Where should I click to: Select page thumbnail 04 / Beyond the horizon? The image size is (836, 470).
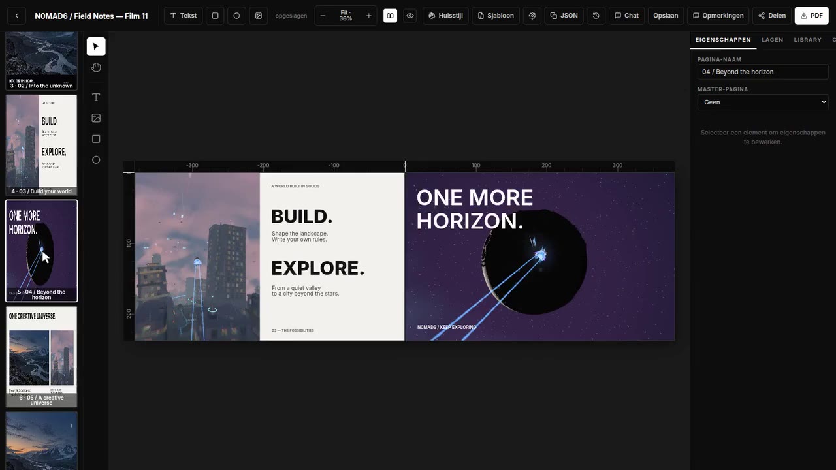click(x=41, y=251)
